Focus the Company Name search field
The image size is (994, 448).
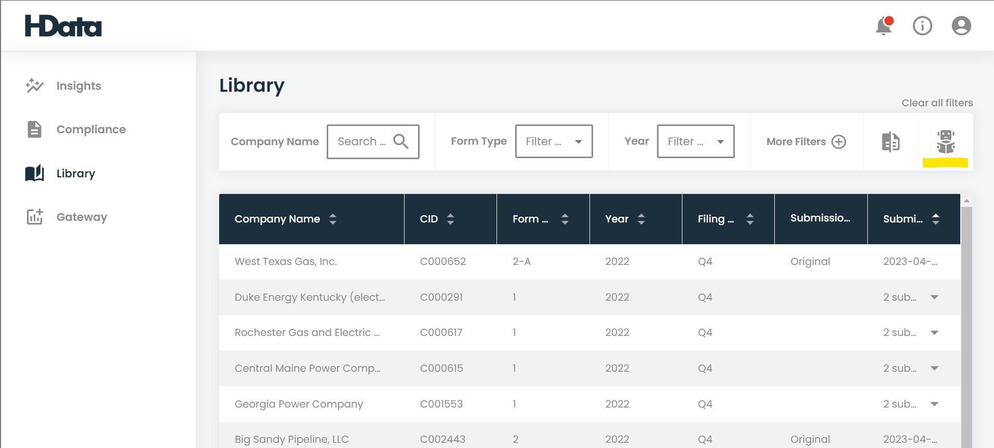pos(373,141)
